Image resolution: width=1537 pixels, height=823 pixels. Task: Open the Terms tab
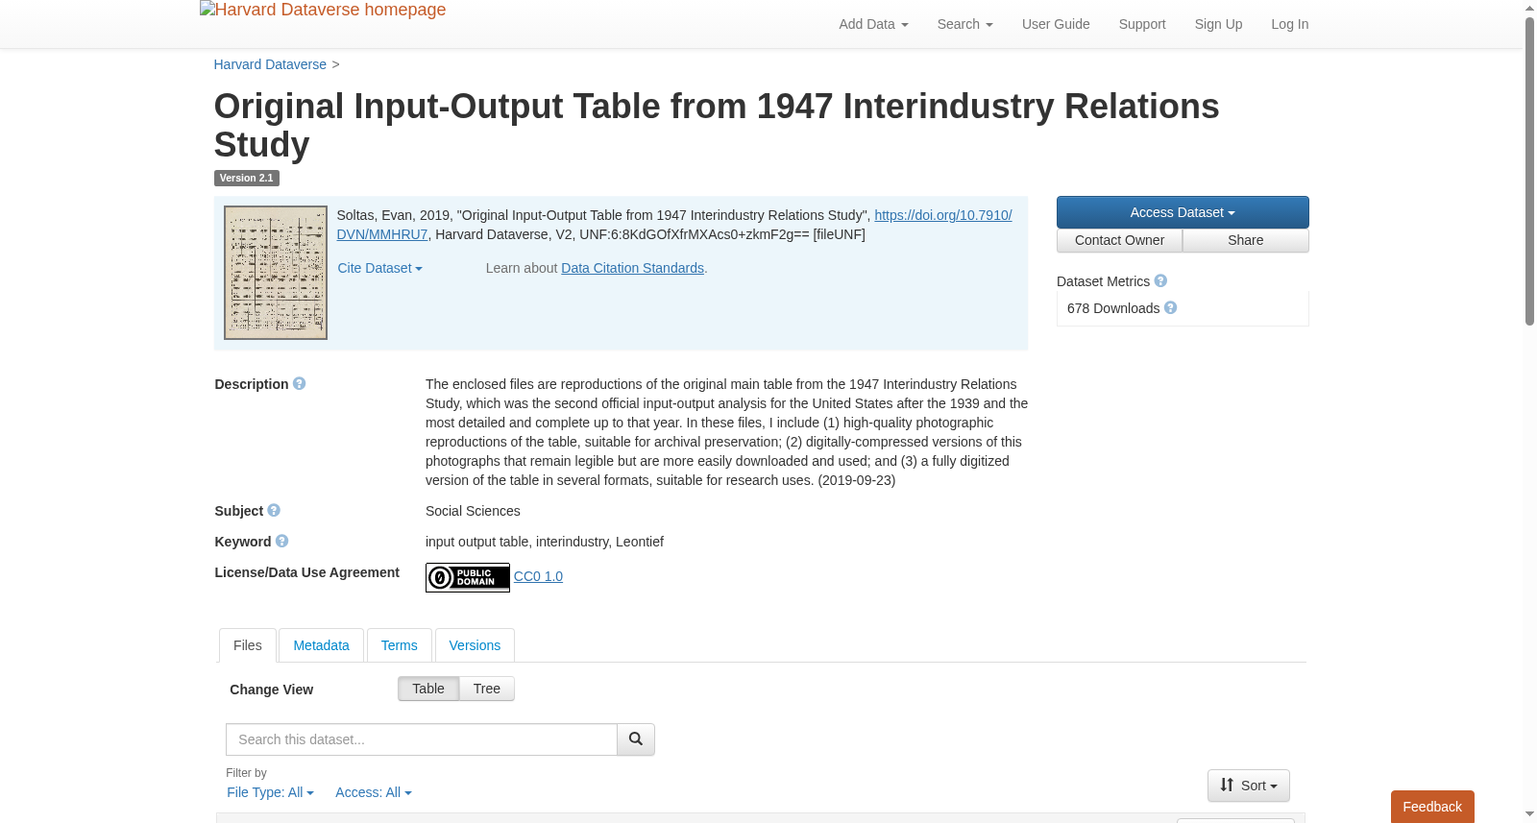(x=400, y=645)
